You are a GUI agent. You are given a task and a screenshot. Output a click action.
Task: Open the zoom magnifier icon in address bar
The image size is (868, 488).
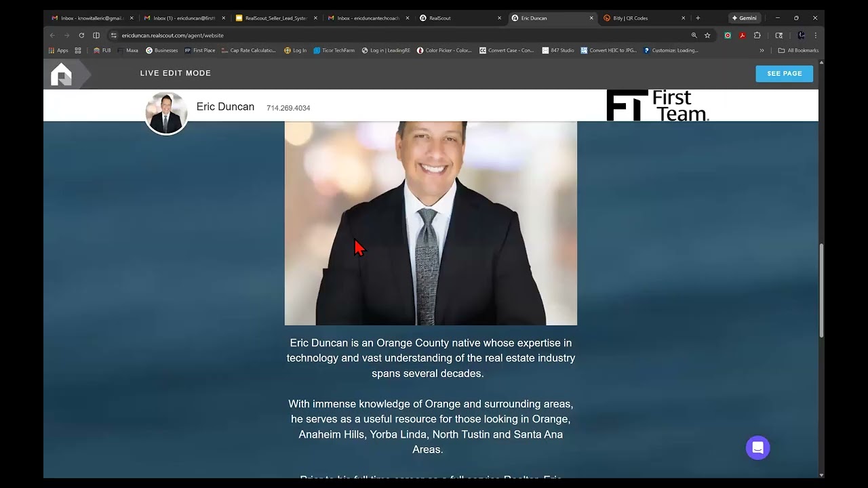[694, 35]
